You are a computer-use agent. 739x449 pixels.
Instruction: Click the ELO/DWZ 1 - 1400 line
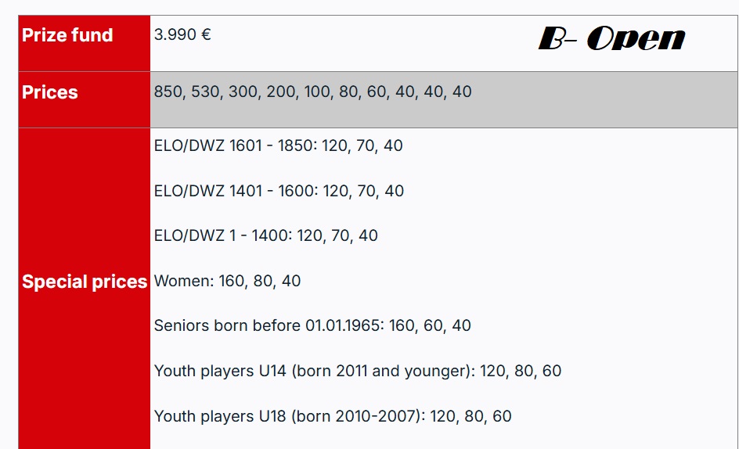click(265, 235)
